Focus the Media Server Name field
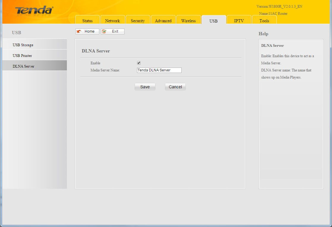 tap(159, 70)
